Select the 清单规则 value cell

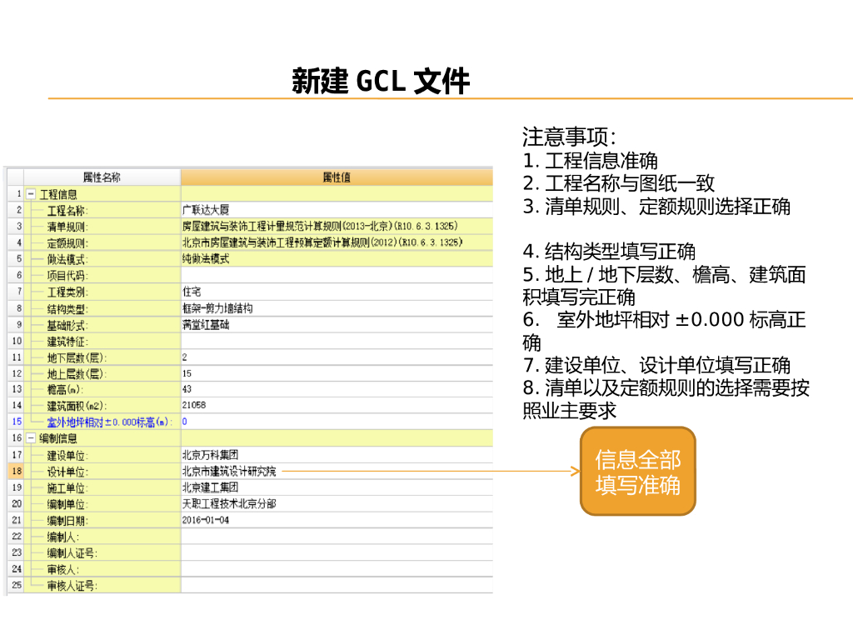[337, 227]
